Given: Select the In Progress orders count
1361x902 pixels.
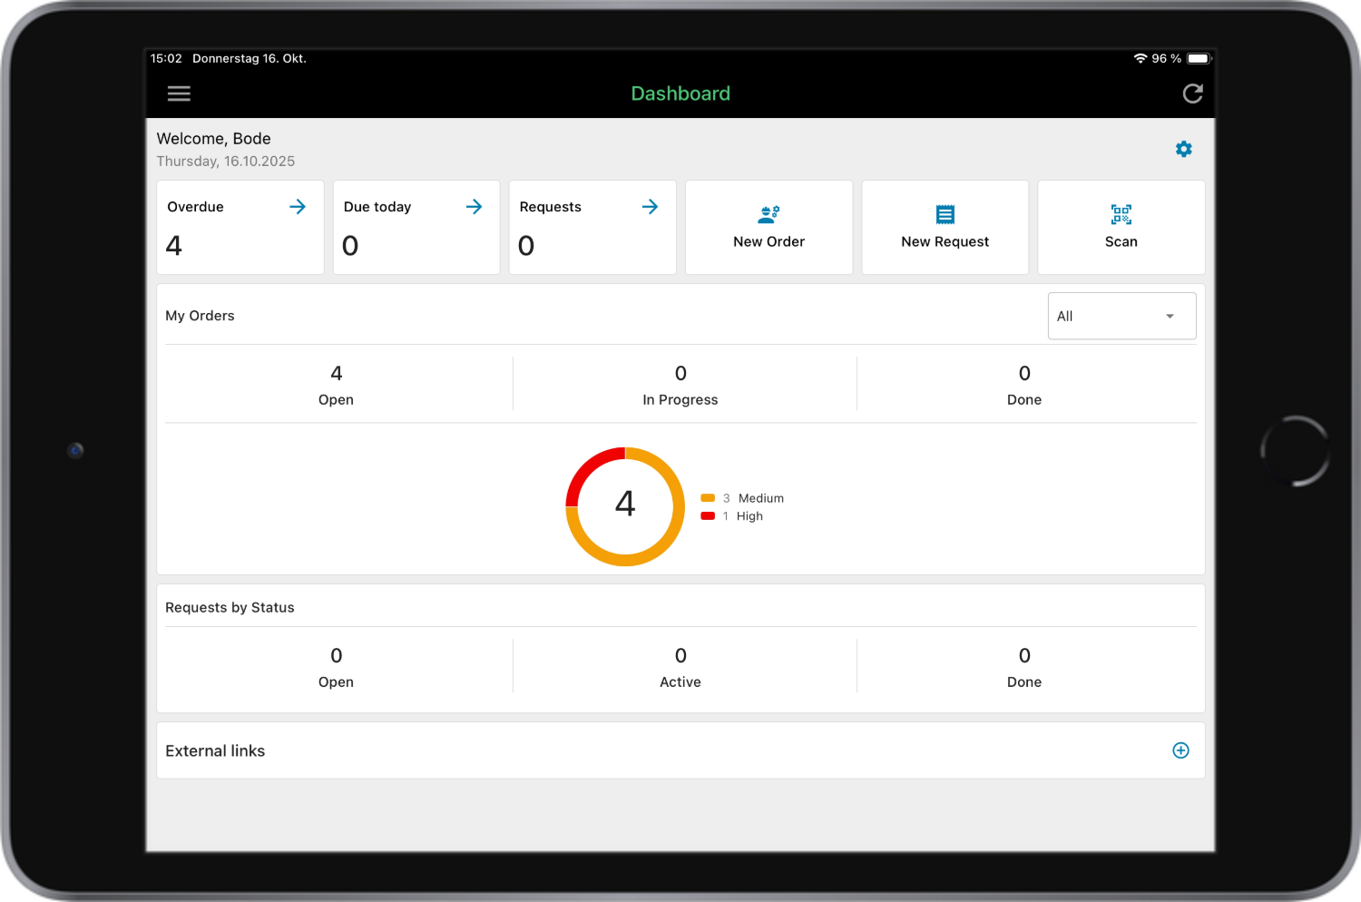Looking at the screenshot, I should [x=680, y=374].
